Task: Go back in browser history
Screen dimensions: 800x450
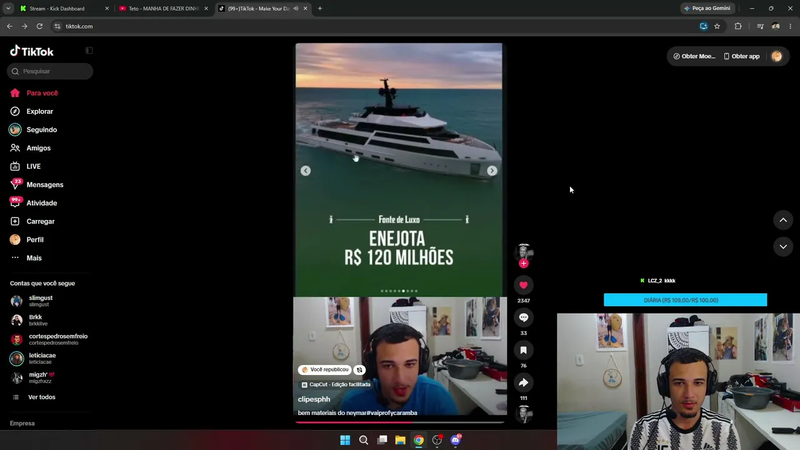Action: pyautogui.click(x=9, y=26)
